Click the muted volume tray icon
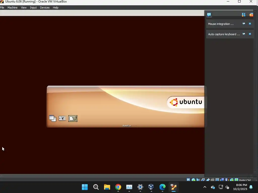The image size is (258, 193). pyautogui.click(x=227, y=187)
